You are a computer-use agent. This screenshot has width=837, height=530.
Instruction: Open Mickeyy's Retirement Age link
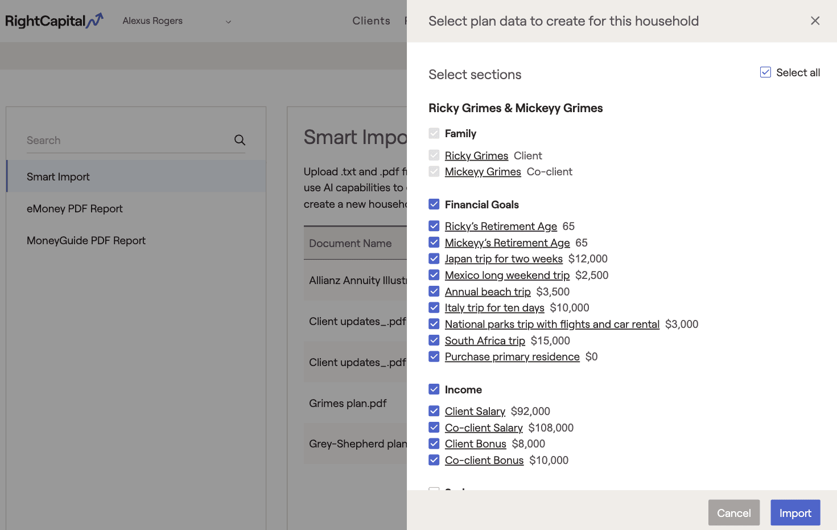(x=507, y=243)
